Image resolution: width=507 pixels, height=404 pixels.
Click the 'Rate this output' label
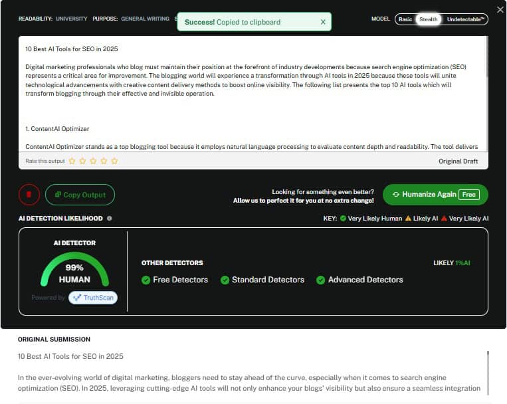45,161
